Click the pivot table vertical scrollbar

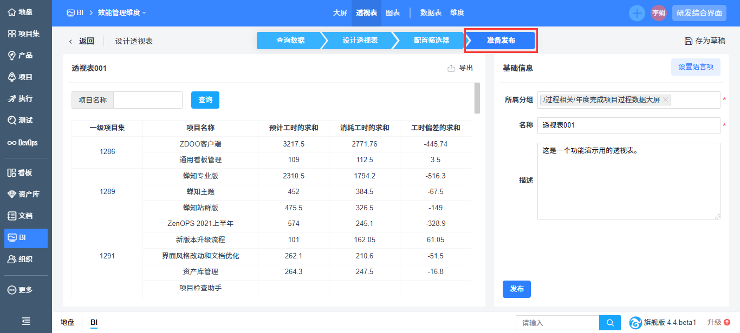click(x=477, y=98)
